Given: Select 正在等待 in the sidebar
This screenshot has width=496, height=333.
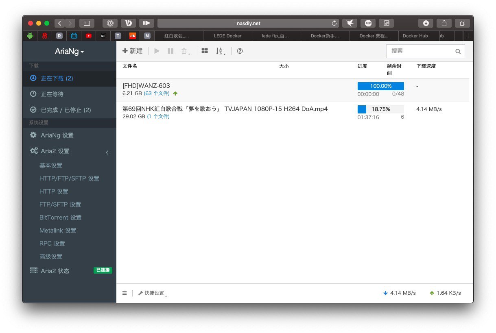Looking at the screenshot, I should tap(52, 94).
